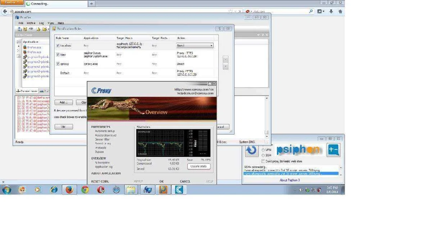Open the Firefox downloads arrow icon
The width and height of the screenshot is (431, 243).
(331, 12)
